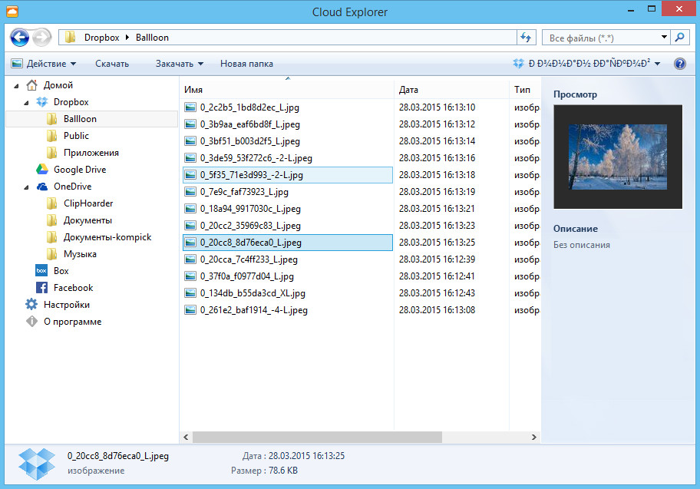Screen dimensions: 700x489
Task: Select the Dropbox icon in sidebar
Action: [42, 102]
